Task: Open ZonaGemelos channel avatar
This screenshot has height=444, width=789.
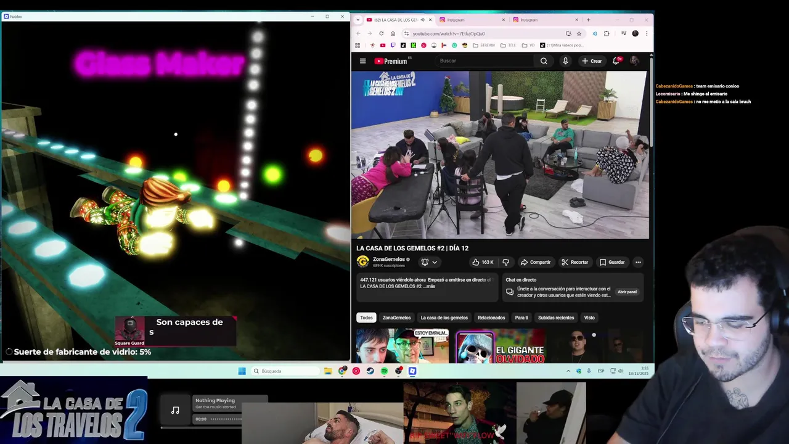Action: [362, 262]
